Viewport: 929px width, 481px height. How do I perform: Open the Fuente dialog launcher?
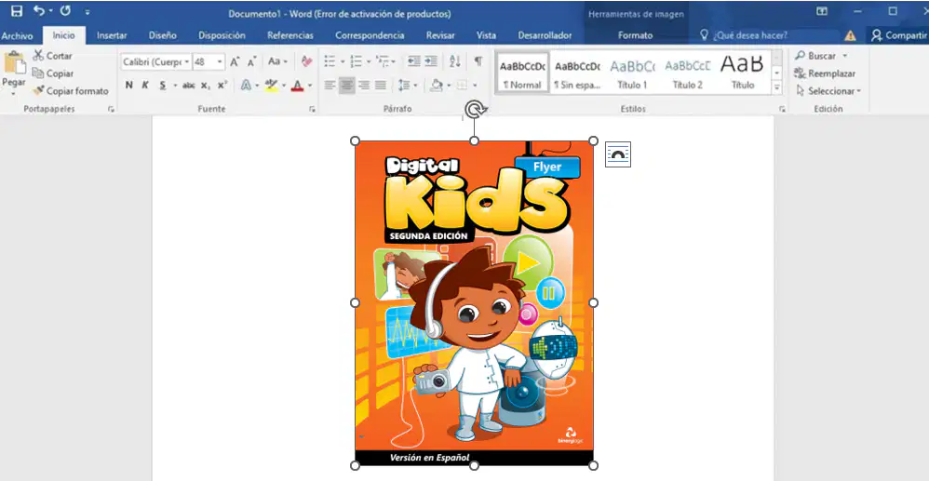pos(312,110)
